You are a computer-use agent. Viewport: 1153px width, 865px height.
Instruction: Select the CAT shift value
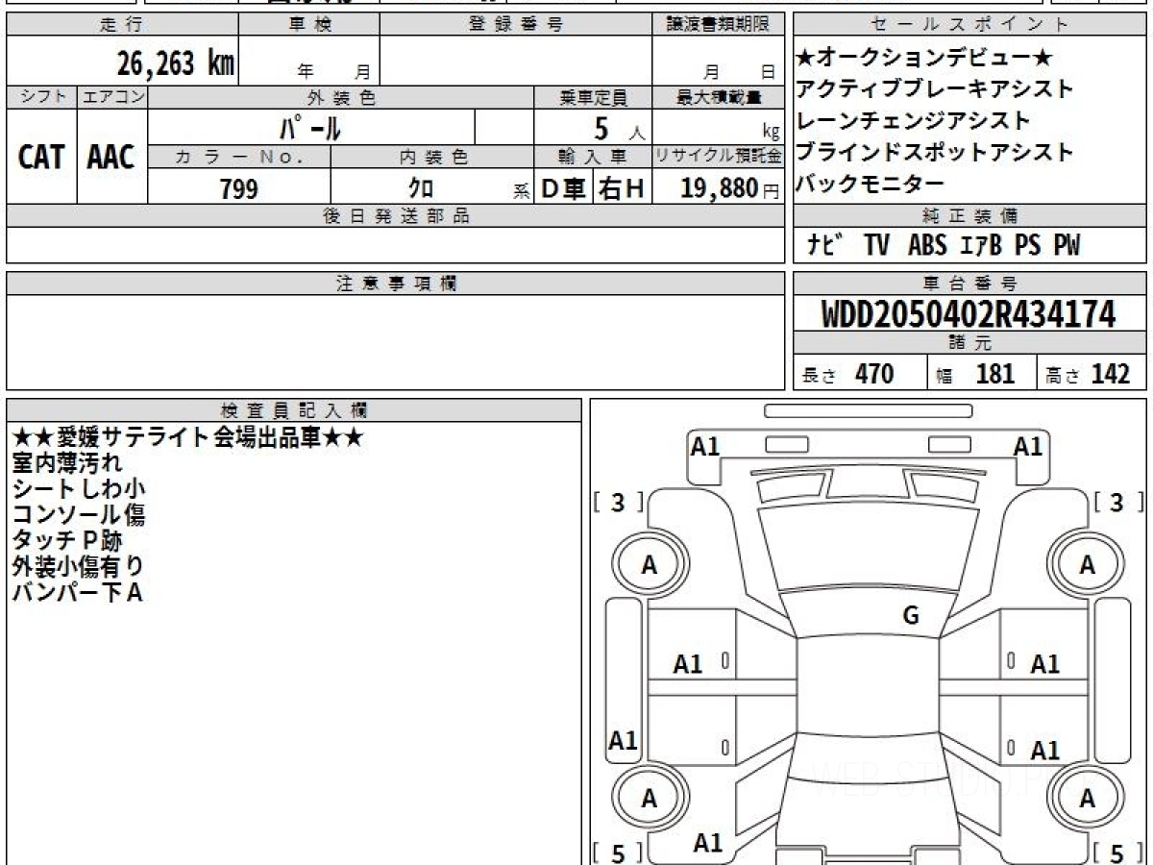click(41, 157)
